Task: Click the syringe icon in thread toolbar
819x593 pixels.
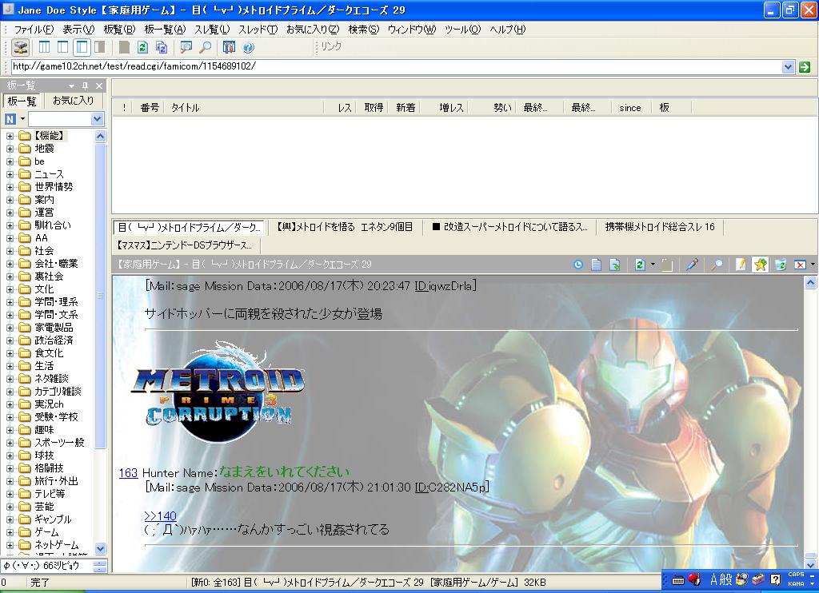Action: pyautogui.click(x=692, y=265)
